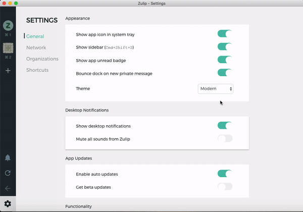Open the Theme dropdown showing Modern
Image resolution: width=303 pixels, height=212 pixels.
(x=216, y=89)
